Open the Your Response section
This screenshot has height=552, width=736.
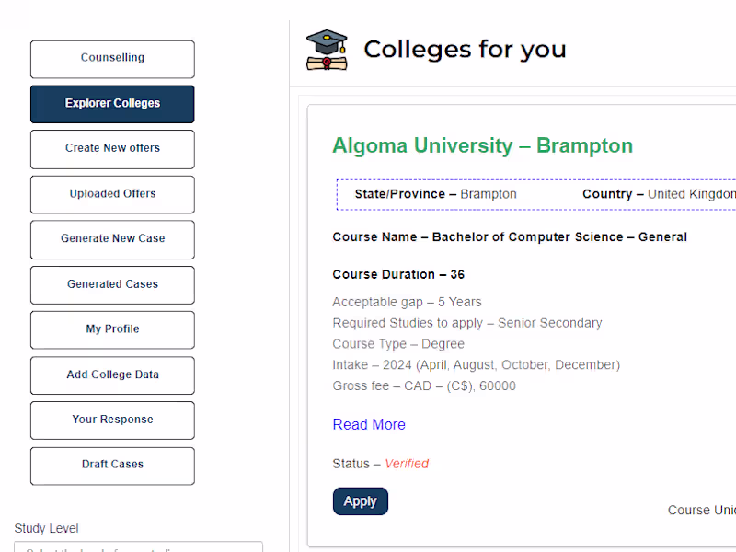(x=112, y=420)
